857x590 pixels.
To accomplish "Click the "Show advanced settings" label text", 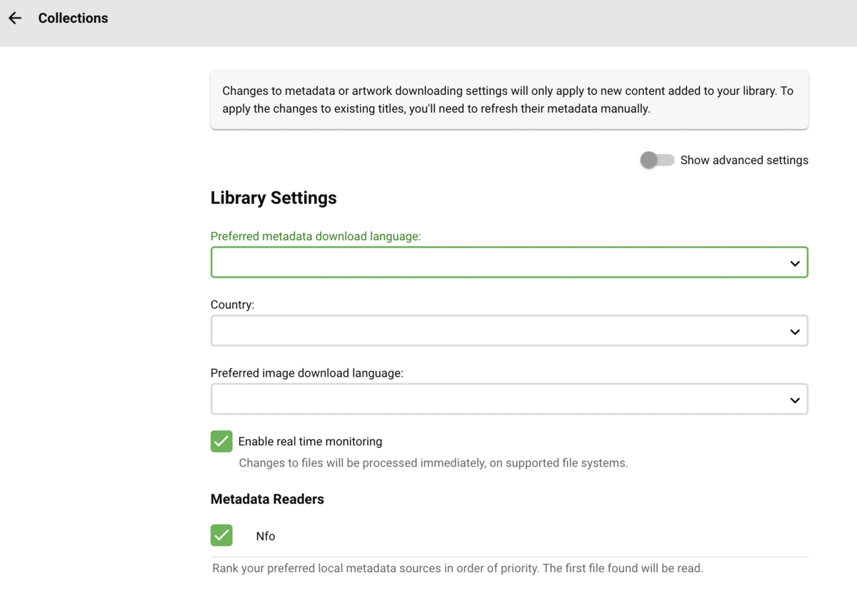I will click(x=744, y=161).
